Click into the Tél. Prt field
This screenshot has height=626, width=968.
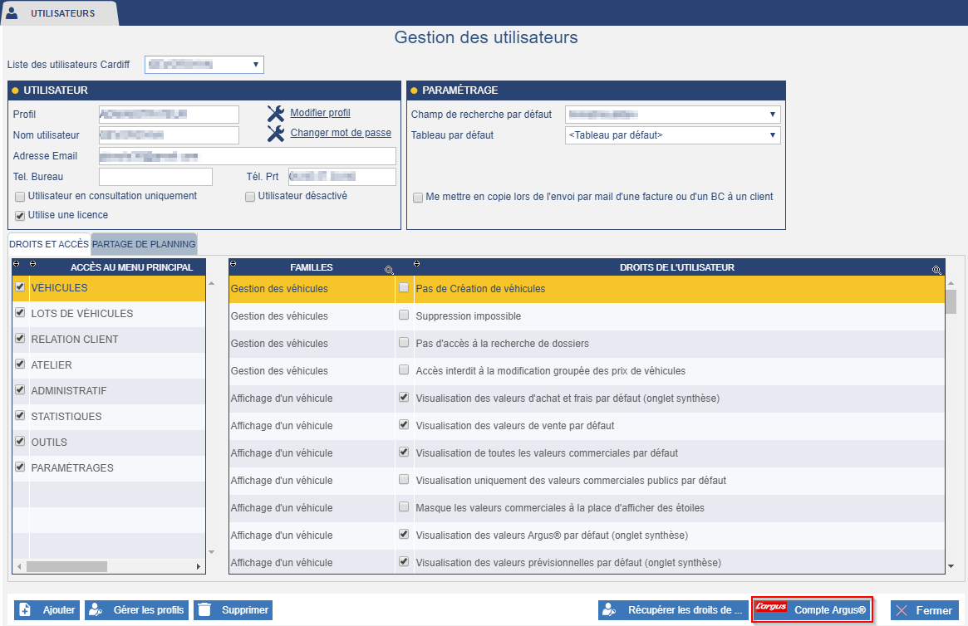pyautogui.click(x=342, y=177)
